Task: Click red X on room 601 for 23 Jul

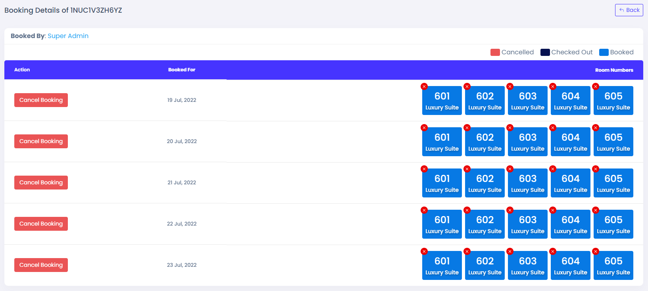Action: (x=424, y=251)
